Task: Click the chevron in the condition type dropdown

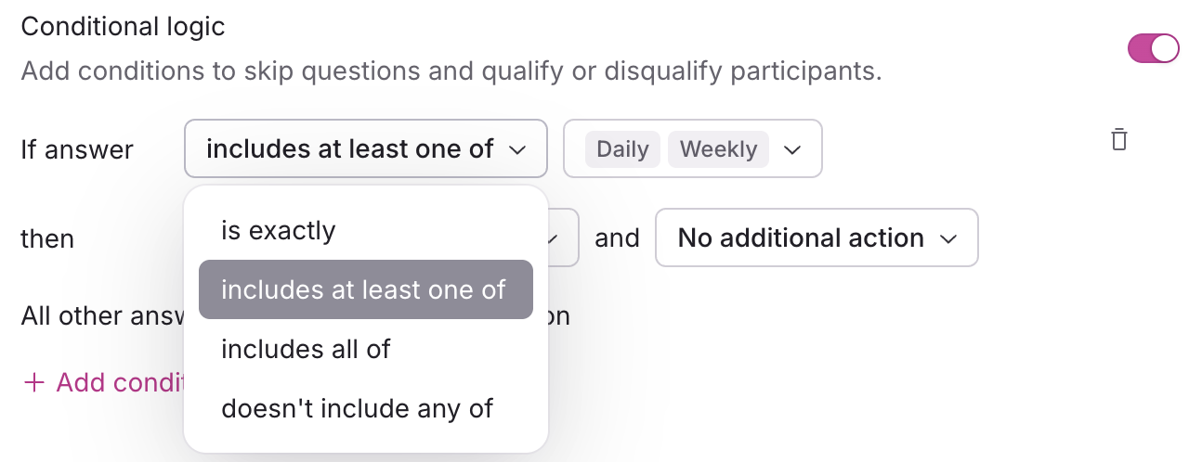Action: pos(518,149)
